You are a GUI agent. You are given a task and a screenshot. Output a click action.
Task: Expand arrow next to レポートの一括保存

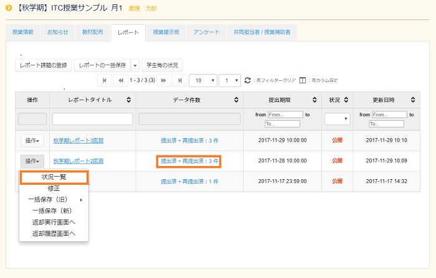pyautogui.click(x=135, y=65)
